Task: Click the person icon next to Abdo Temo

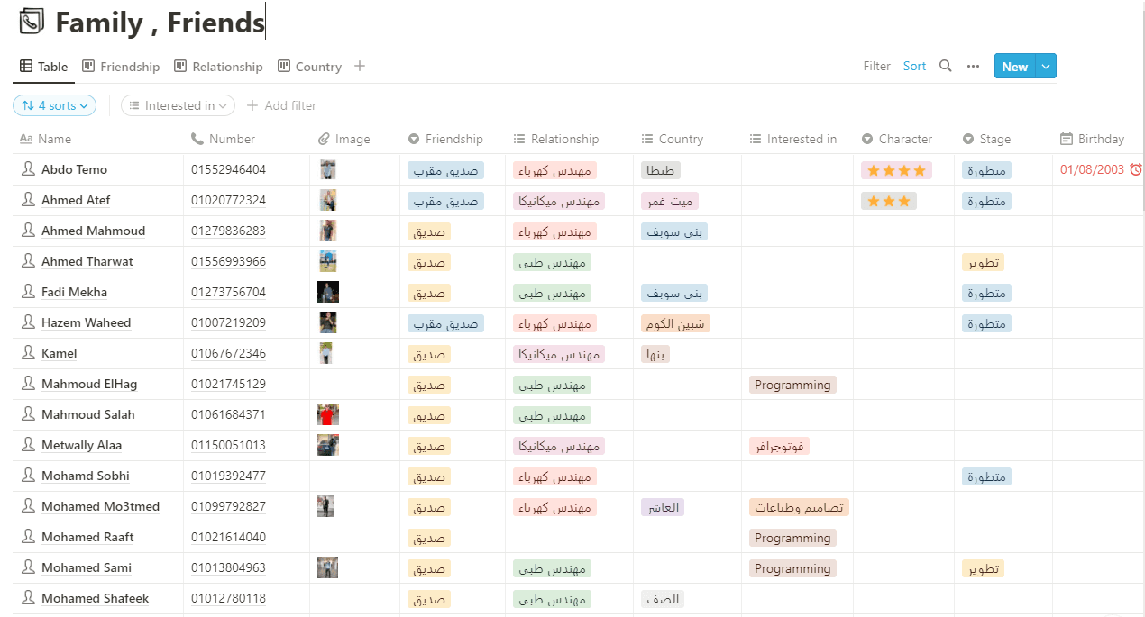Action: tap(28, 169)
